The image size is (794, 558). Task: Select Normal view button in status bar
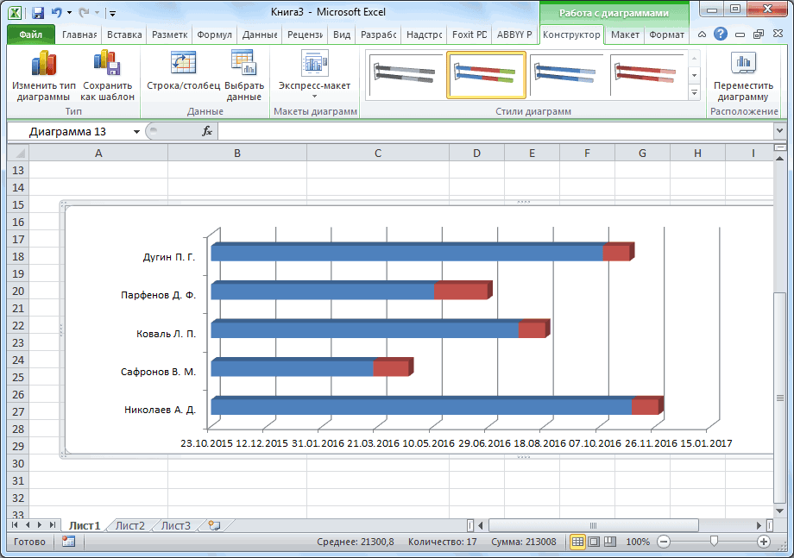tap(577, 542)
